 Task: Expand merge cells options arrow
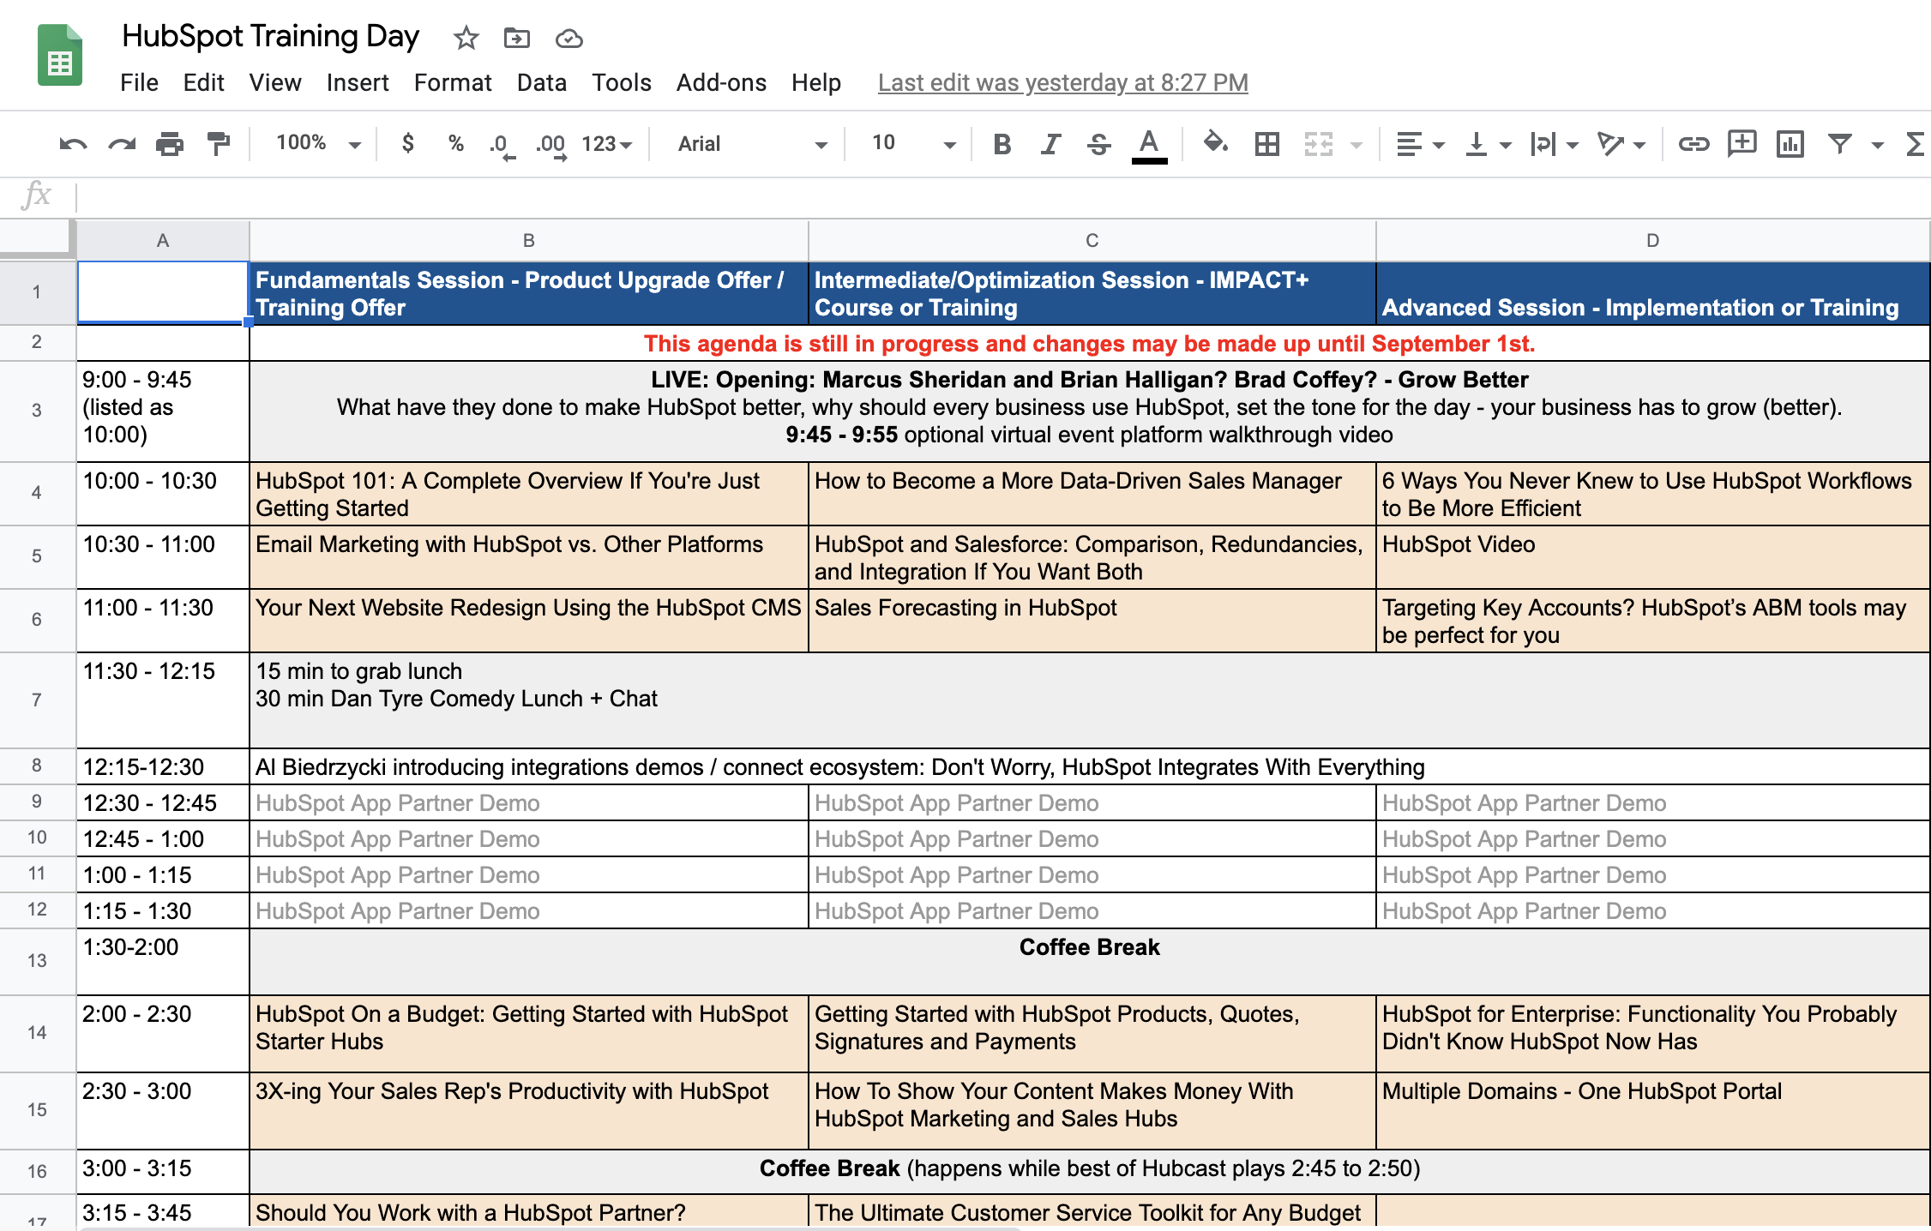(x=1357, y=146)
